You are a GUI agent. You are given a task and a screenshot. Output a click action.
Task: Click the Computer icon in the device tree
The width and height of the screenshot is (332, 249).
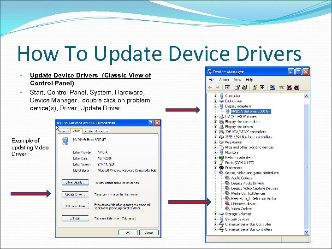click(x=221, y=96)
